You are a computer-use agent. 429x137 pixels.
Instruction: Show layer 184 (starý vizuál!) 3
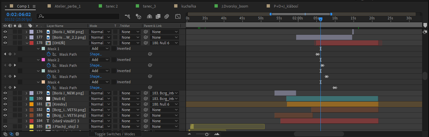(5, 121)
